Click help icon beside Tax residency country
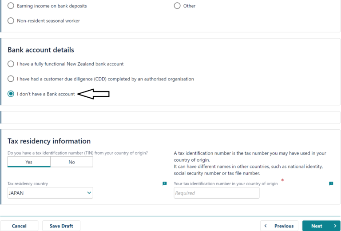 165,183
